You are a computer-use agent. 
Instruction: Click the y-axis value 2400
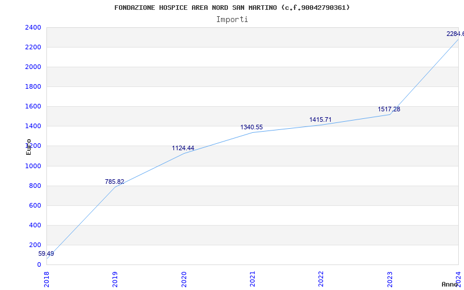33,27
